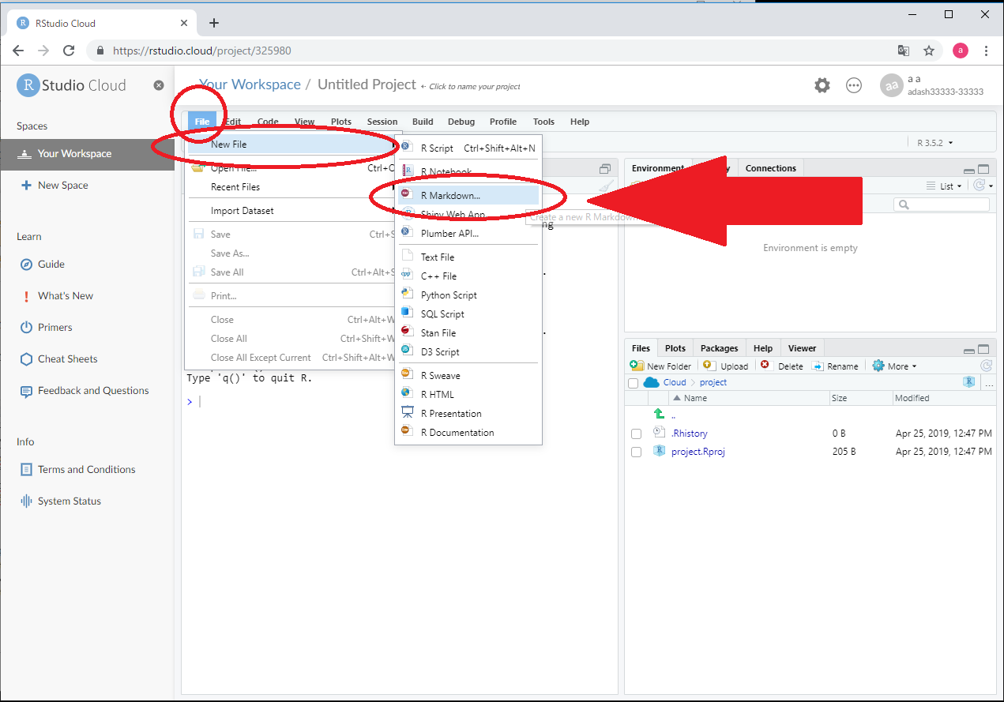
Task: Click the Rename file icon
Action: point(818,366)
